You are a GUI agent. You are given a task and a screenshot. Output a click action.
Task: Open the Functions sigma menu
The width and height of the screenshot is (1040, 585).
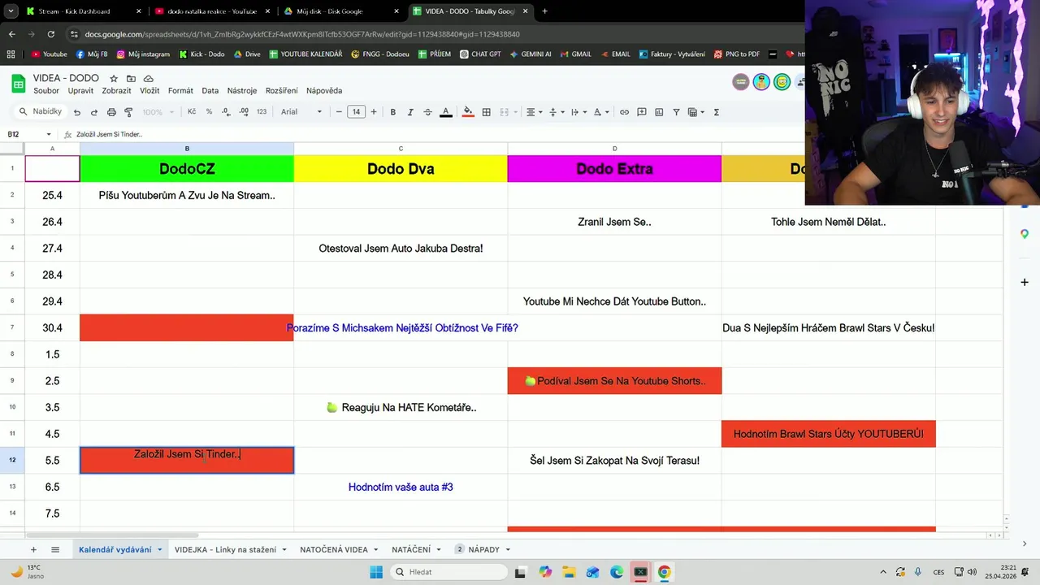[x=717, y=112]
